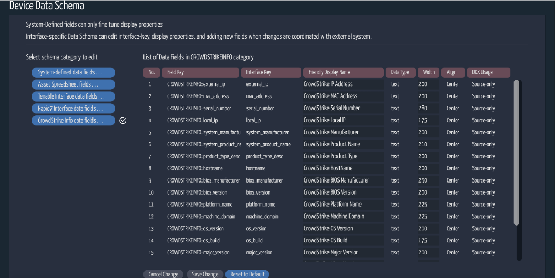This screenshot has height=279, width=555.
Task: Edit CrowdStrike Major Version display name
Action: click(x=343, y=252)
